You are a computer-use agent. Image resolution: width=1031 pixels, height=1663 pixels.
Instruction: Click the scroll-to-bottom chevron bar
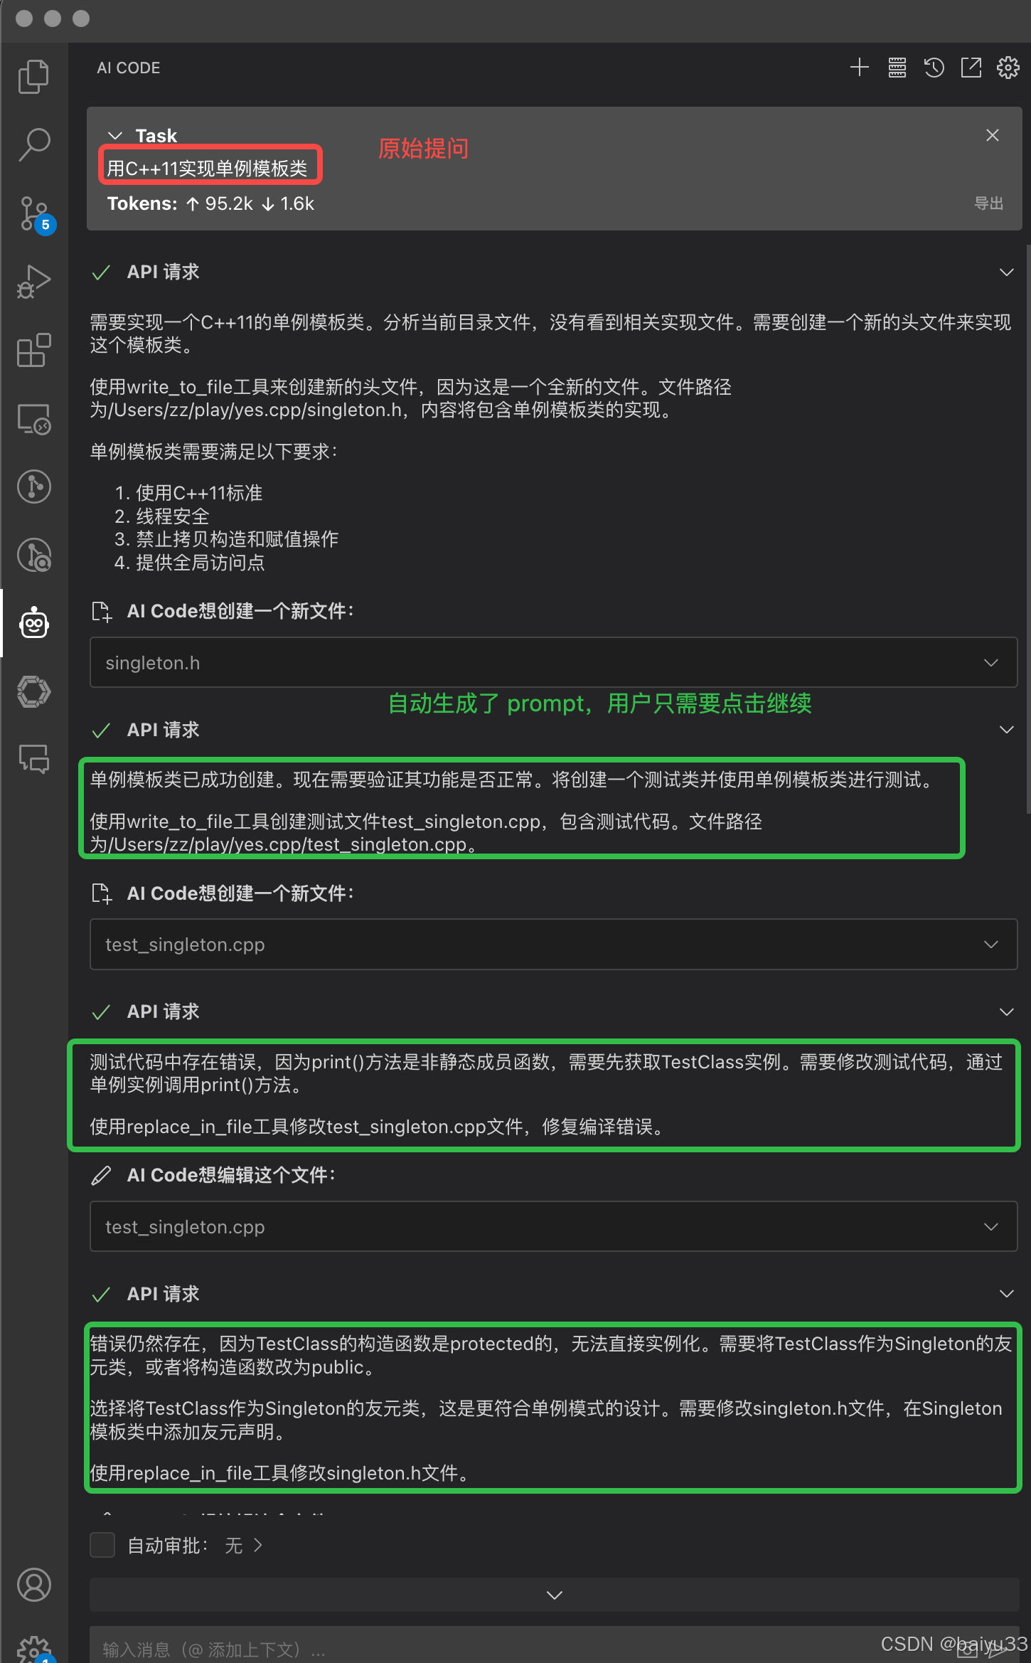pos(554,1595)
